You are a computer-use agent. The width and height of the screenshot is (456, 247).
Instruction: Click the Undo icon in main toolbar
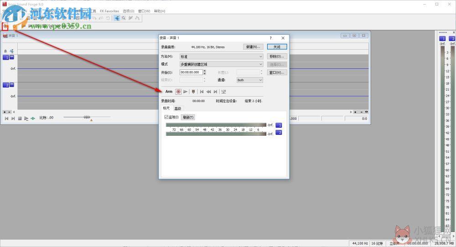coord(94,18)
